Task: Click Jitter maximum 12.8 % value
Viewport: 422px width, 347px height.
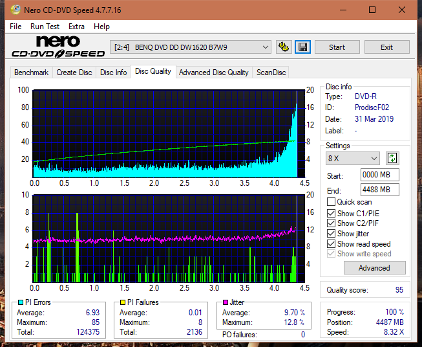Action: 294,322
